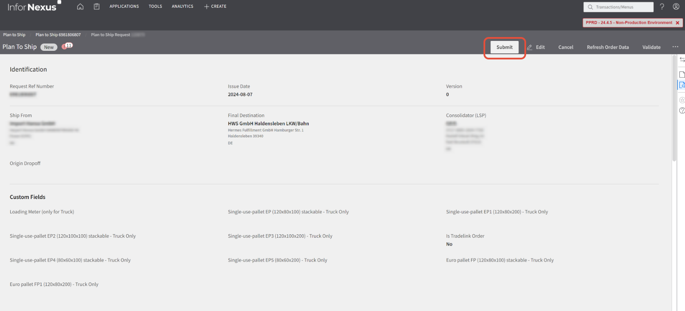
Task: Open the Help question mark icon
Action: pos(662,6)
